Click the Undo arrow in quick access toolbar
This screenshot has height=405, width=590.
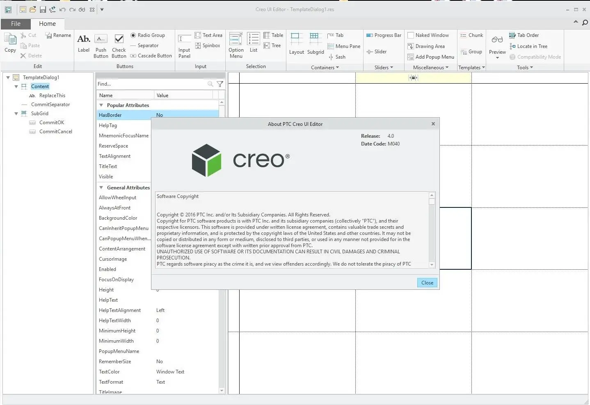click(x=62, y=9)
